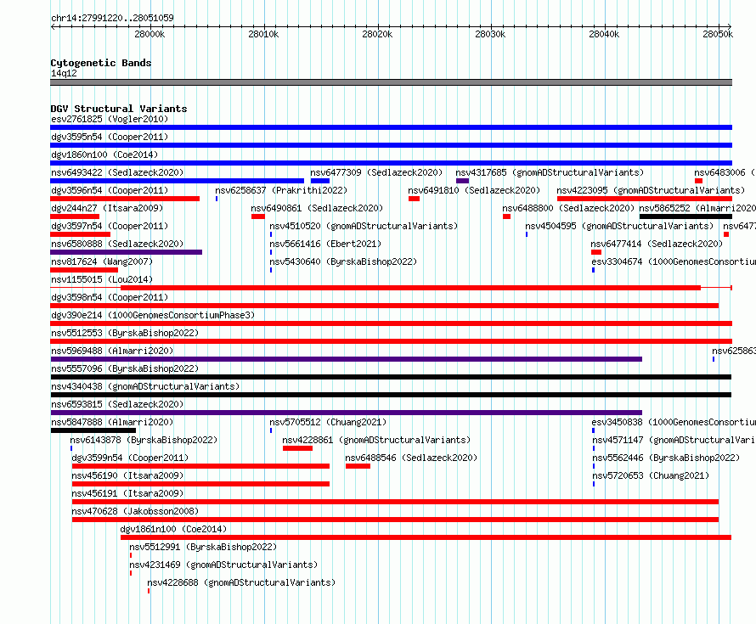Open the nsv4231469 gnomAD variant label
The width and height of the screenshot is (756, 624).
click(x=223, y=565)
